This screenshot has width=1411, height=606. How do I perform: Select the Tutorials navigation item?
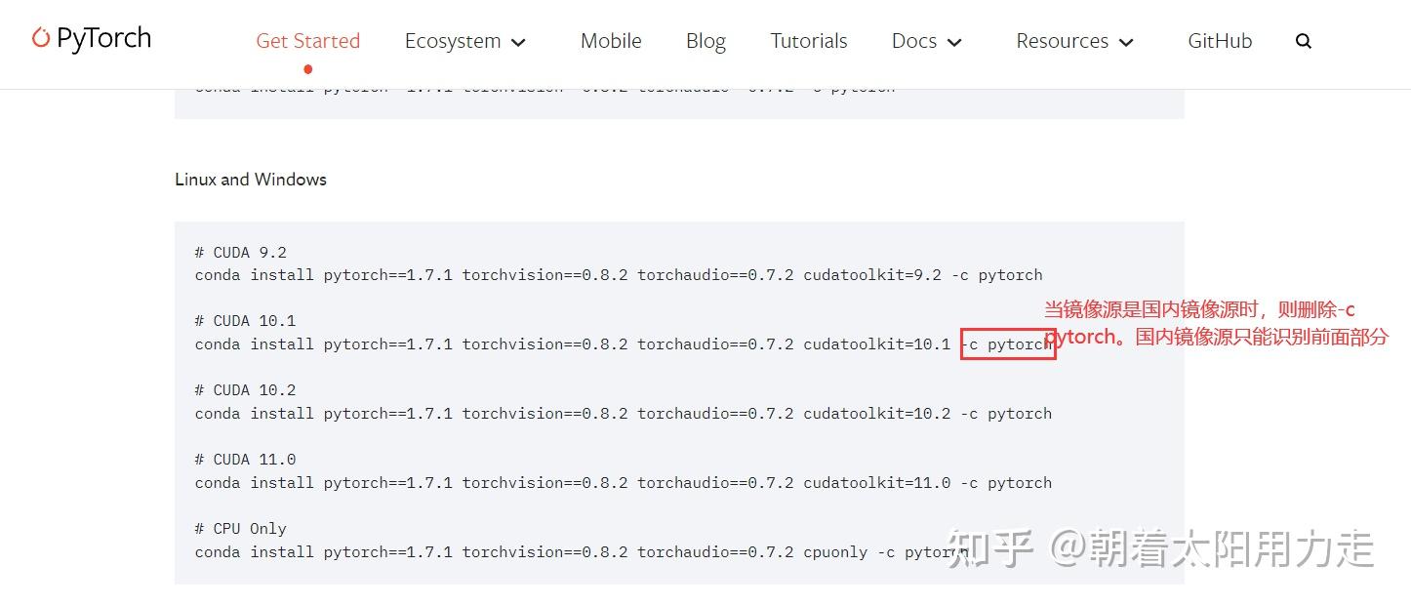click(x=808, y=41)
